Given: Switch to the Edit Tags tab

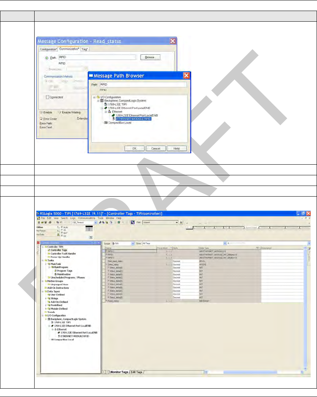Looking at the screenshot, I should (x=136, y=372).
